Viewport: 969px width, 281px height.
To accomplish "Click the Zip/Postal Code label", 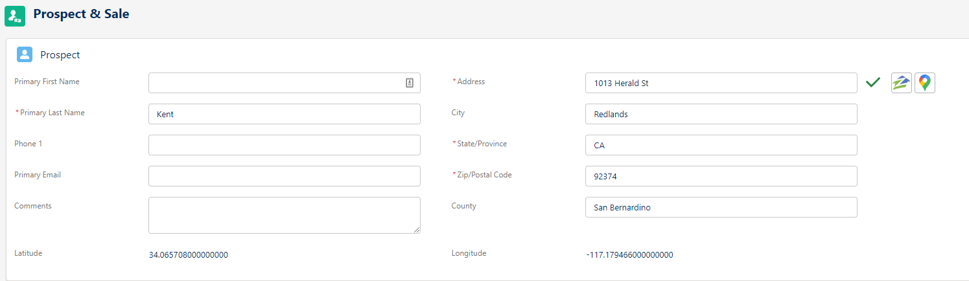I will [484, 175].
